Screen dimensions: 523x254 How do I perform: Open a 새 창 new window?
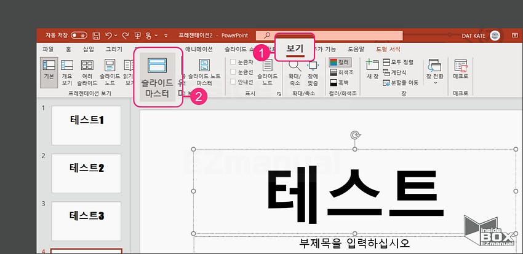[x=373, y=69]
